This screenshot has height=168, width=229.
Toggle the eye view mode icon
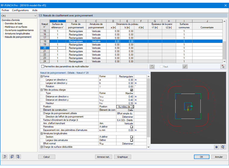click(x=216, y=147)
